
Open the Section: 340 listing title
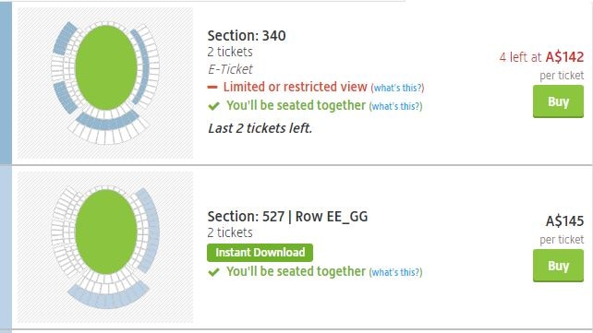click(247, 36)
